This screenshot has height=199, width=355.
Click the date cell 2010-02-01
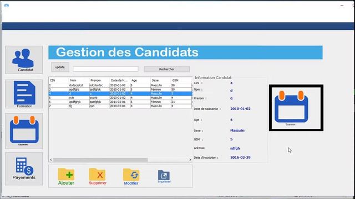tap(120, 106)
